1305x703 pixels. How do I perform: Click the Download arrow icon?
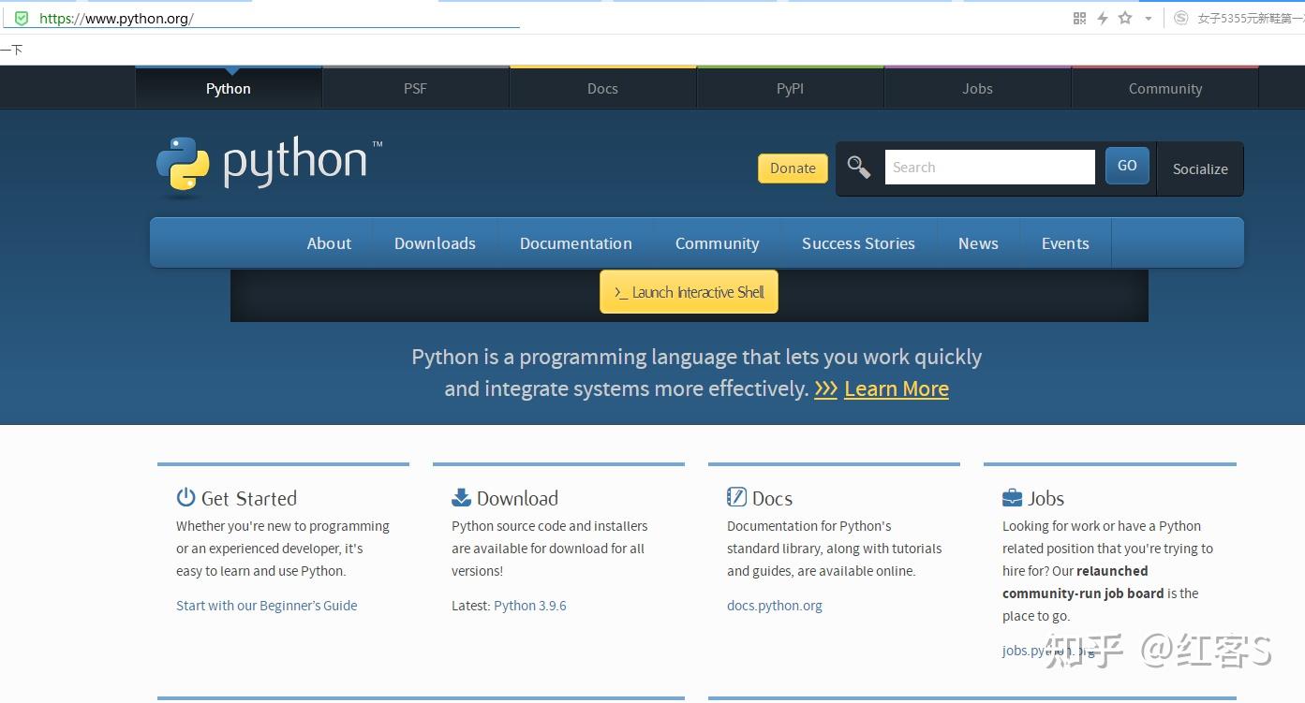tap(461, 497)
